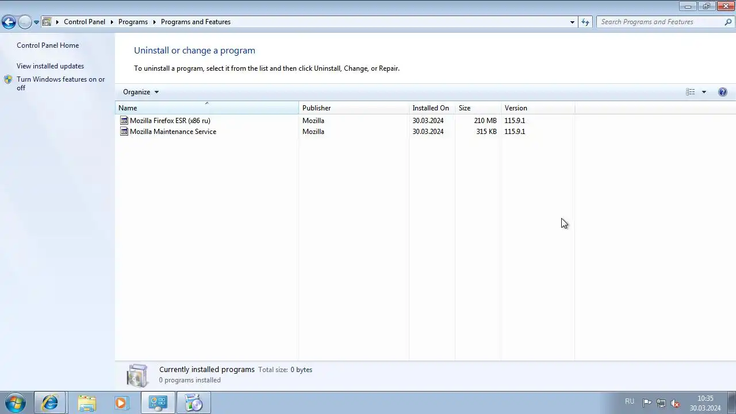736x414 pixels.
Task: Open the address bar history dropdown
Action: pyautogui.click(x=572, y=22)
